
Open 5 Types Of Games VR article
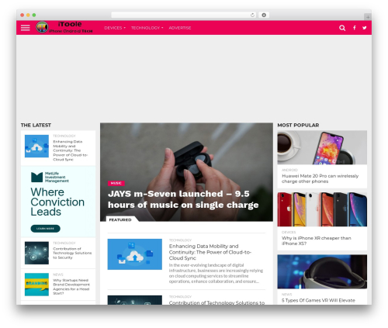318,300
